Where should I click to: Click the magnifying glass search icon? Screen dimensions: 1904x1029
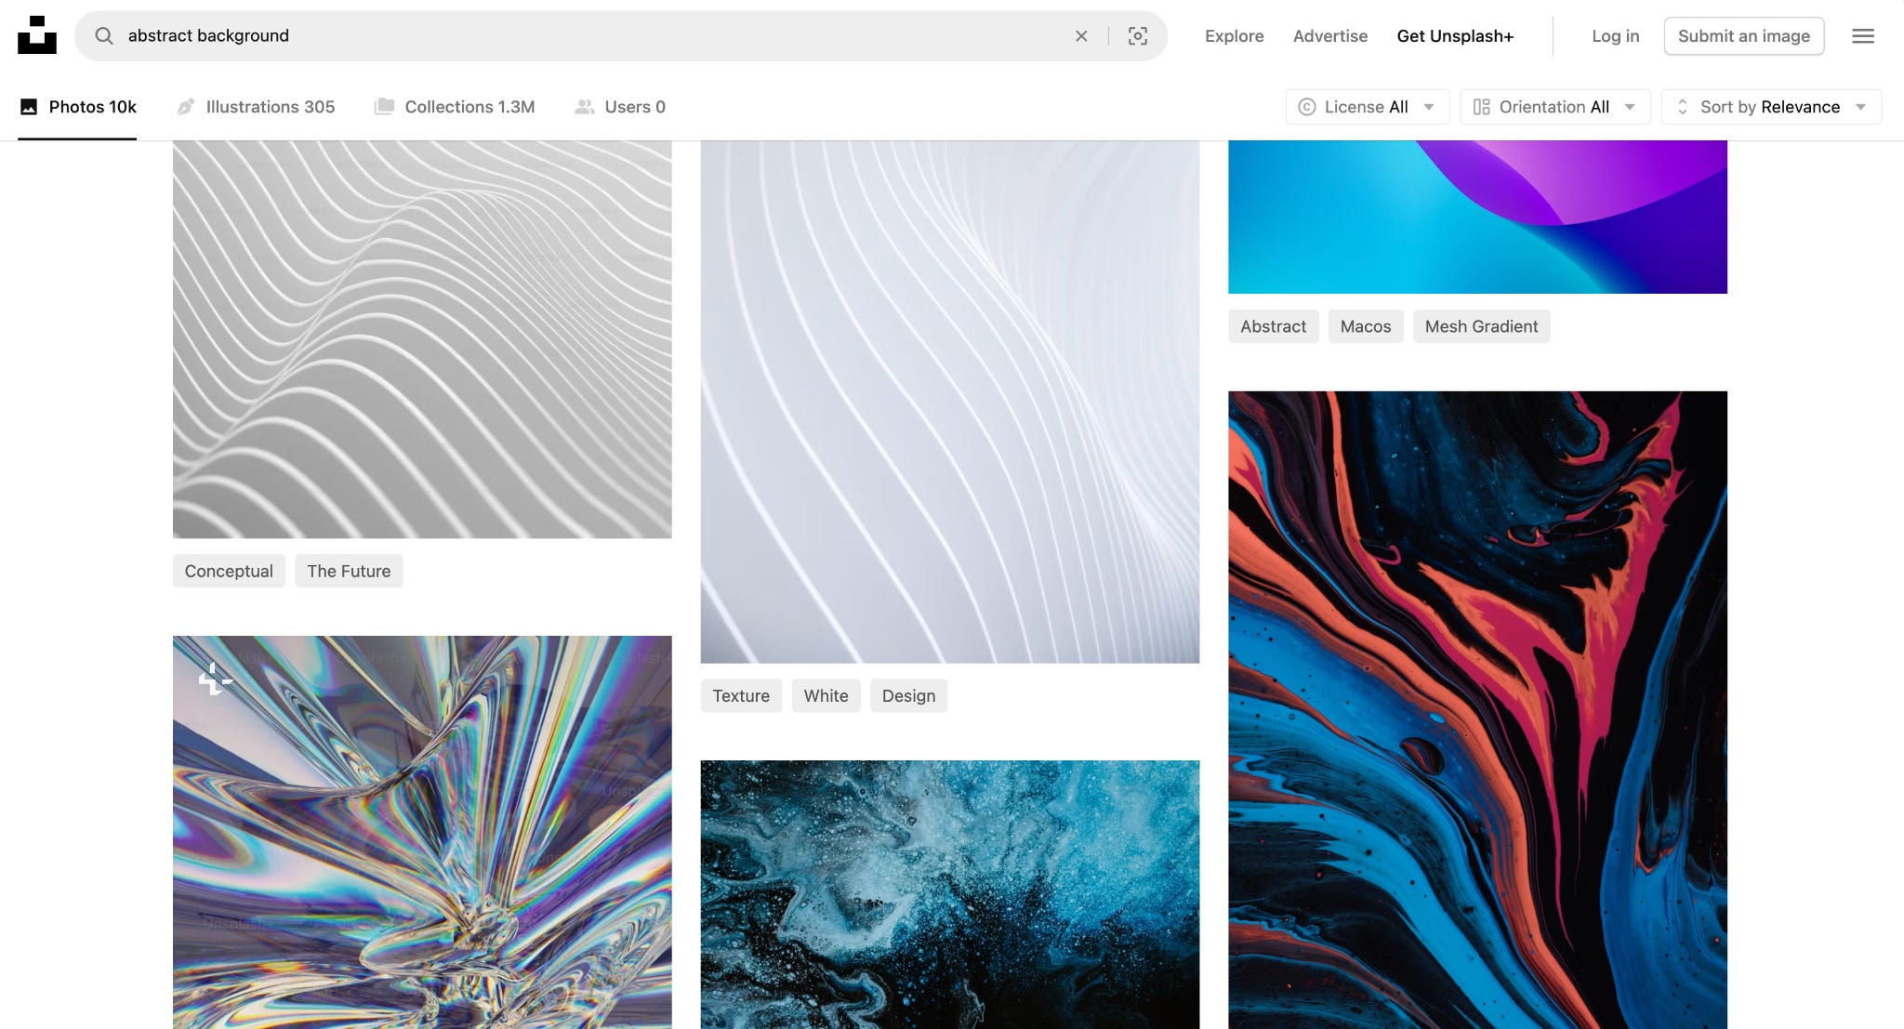click(x=104, y=35)
